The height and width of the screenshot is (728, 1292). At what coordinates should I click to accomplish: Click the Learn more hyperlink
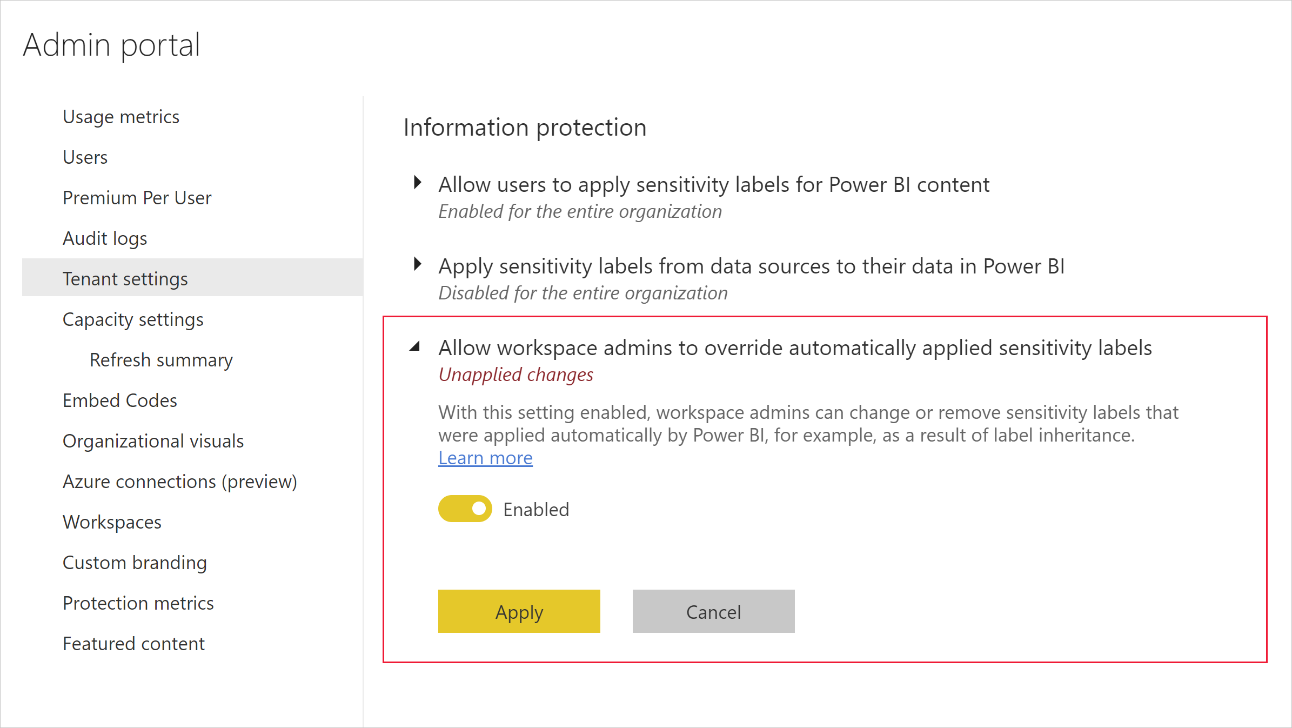point(485,457)
